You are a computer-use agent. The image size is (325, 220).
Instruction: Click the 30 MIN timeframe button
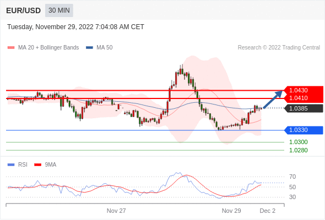click(x=59, y=10)
